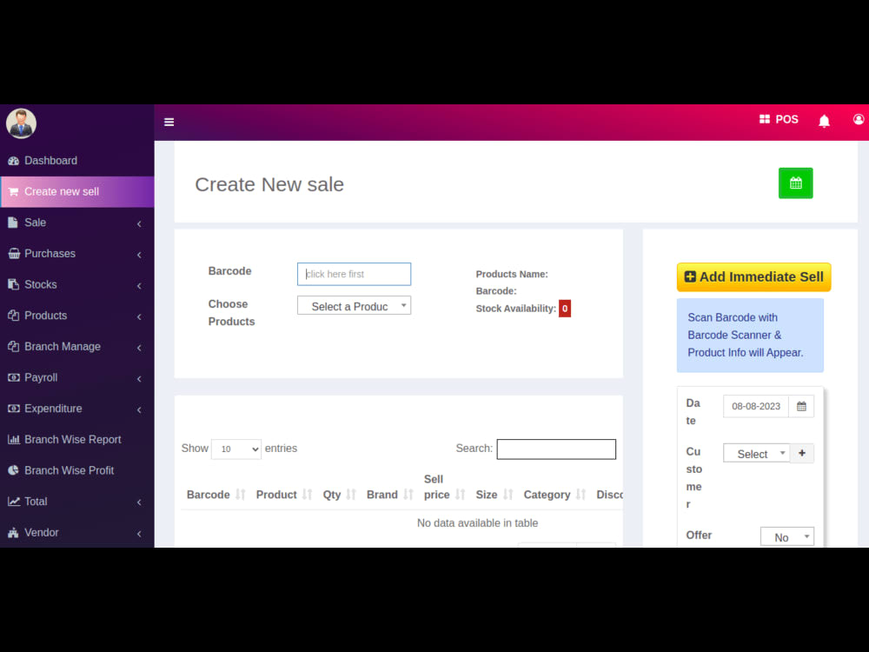Expand the Sale menu chevron
Viewport: 869px width, 652px height.
[139, 223]
